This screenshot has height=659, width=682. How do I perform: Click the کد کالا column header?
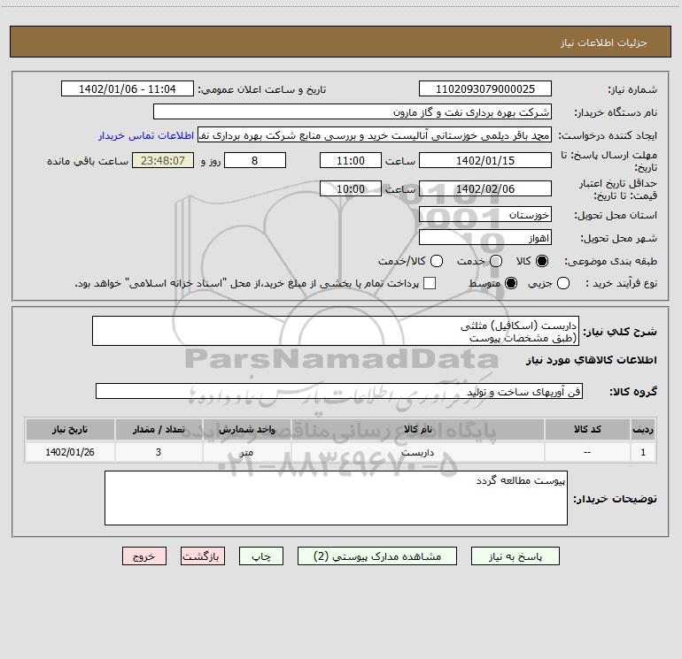coord(587,429)
